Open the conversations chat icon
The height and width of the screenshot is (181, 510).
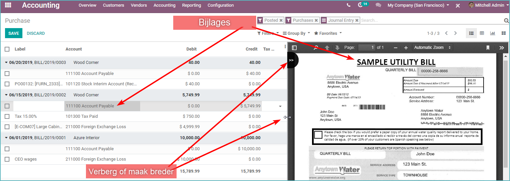(378, 5)
